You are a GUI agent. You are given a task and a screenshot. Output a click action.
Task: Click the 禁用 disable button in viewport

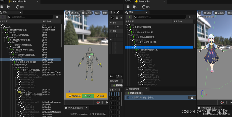click(88, 96)
